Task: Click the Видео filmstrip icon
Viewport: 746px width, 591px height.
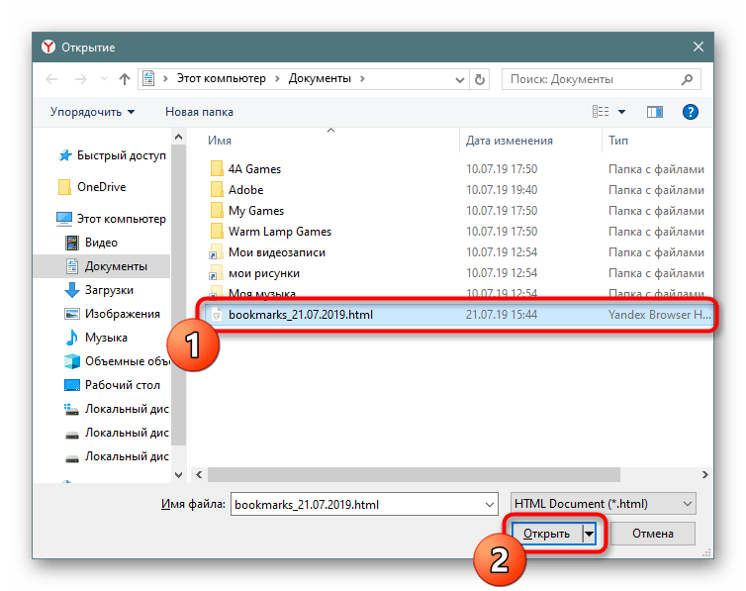Action: (x=72, y=243)
